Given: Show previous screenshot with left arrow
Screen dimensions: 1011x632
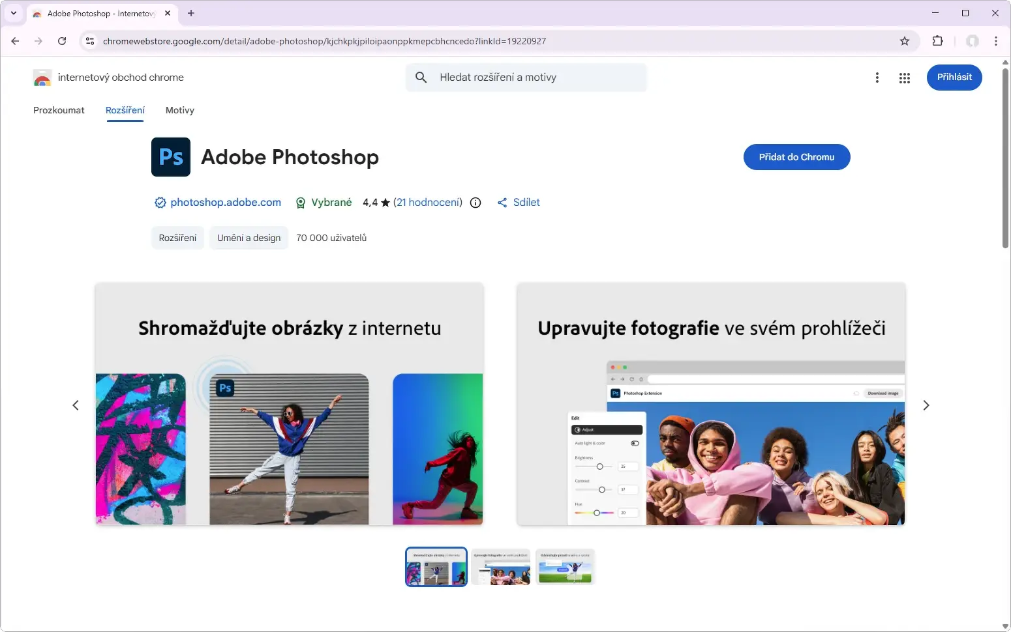Looking at the screenshot, I should [76, 405].
